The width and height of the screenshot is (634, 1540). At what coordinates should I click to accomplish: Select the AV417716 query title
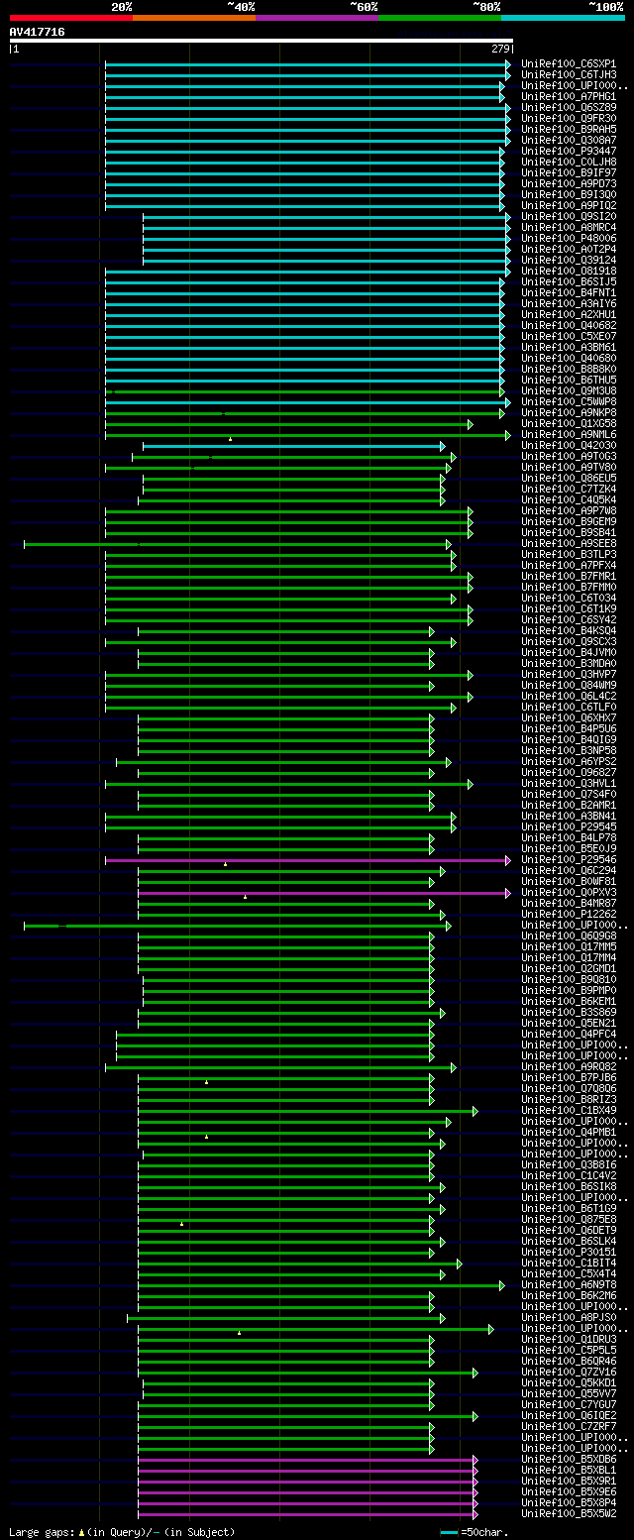(38, 32)
